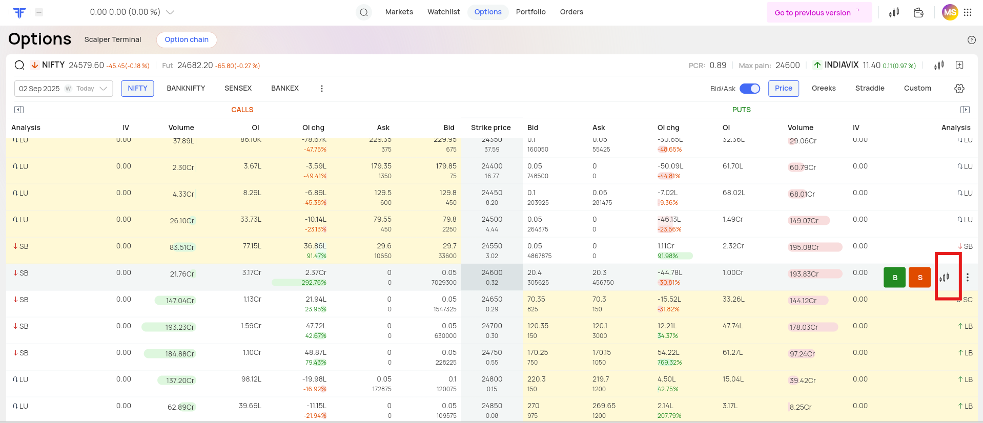The height and width of the screenshot is (423, 983).
Task: Click the search icon in top navigation
Action: tap(363, 12)
